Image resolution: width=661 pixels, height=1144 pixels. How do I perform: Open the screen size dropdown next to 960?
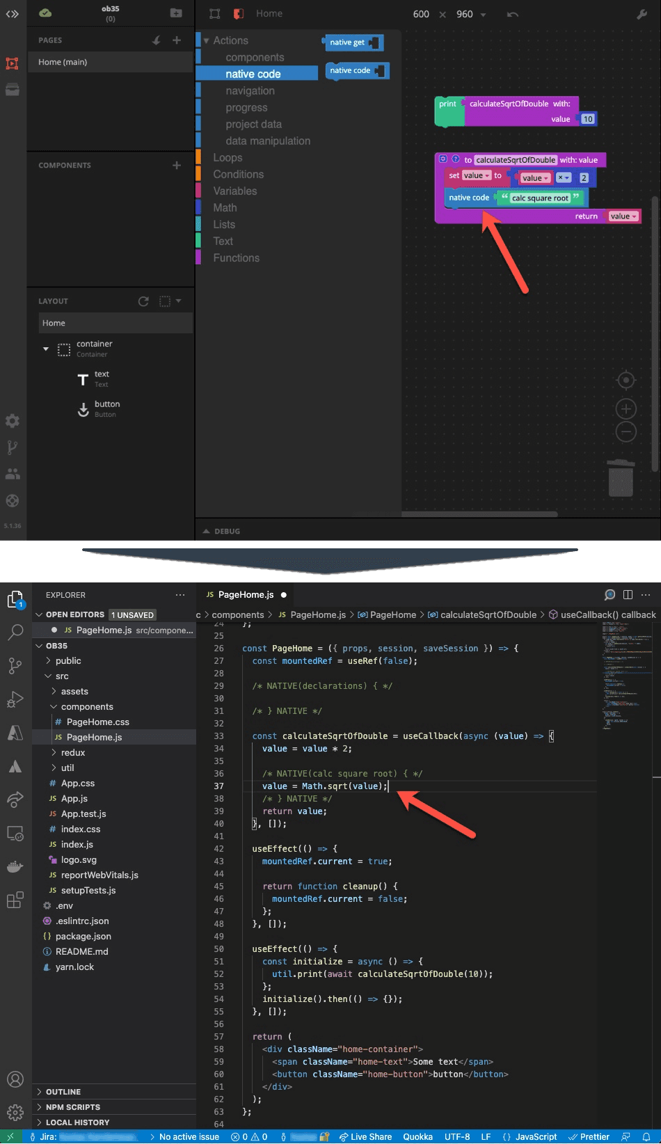coord(483,15)
